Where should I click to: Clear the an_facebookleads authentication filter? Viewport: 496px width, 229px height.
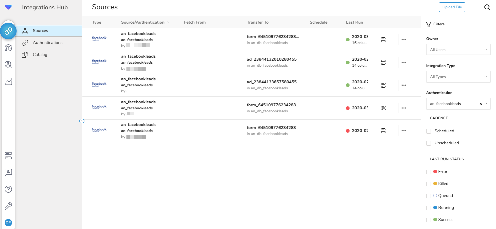[x=481, y=104]
